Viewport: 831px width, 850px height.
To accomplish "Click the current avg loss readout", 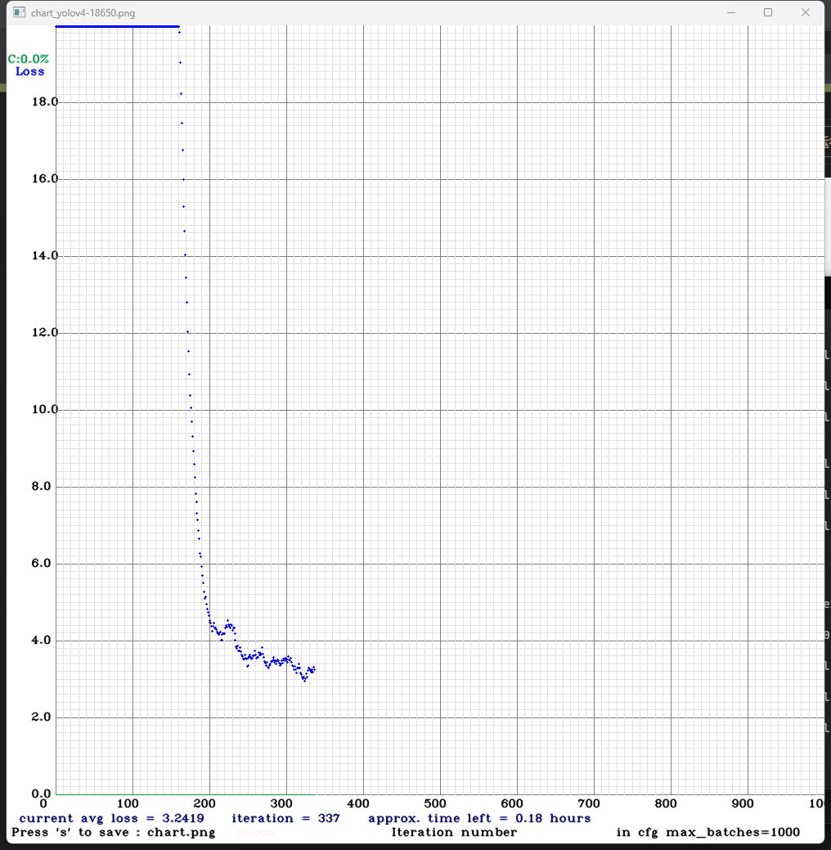I will click(x=111, y=818).
